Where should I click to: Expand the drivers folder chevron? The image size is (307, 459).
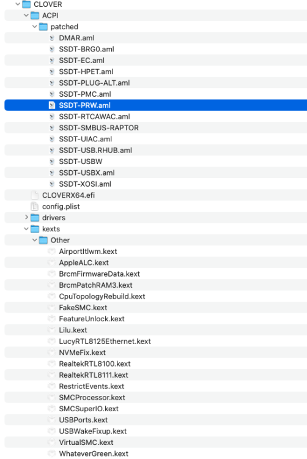coord(26,217)
